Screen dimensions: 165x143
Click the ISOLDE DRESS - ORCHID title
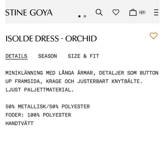51,39
